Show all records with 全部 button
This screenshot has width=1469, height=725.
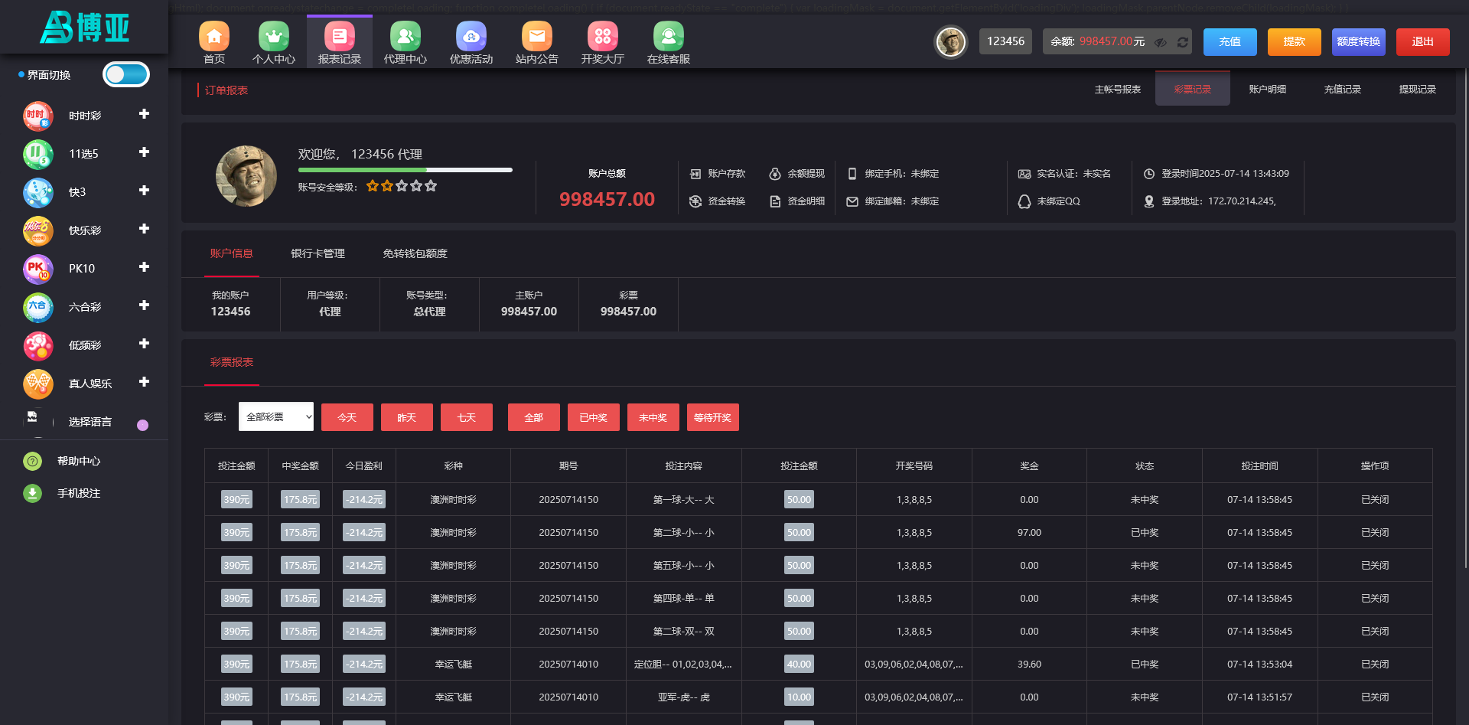click(534, 417)
